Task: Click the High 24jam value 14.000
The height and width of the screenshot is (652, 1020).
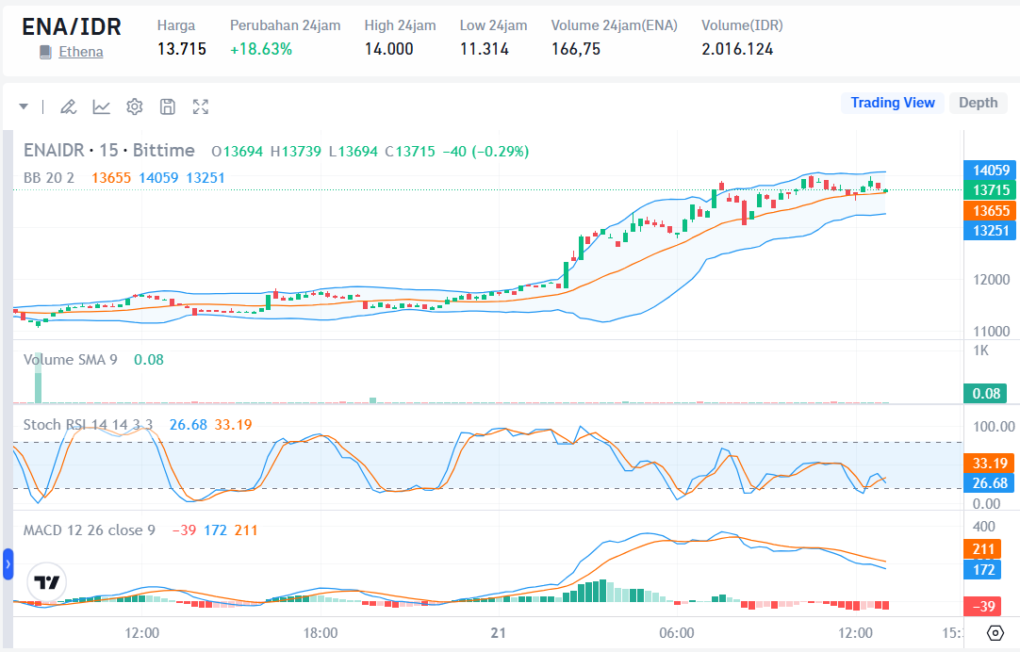Action: 389,49
